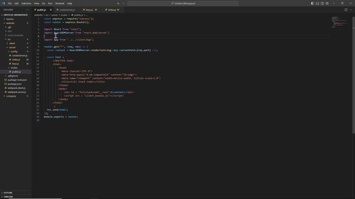Screen dimensions: 355x199
Task: Open the Edit menu
Action: pyautogui.click(x=17, y=3)
